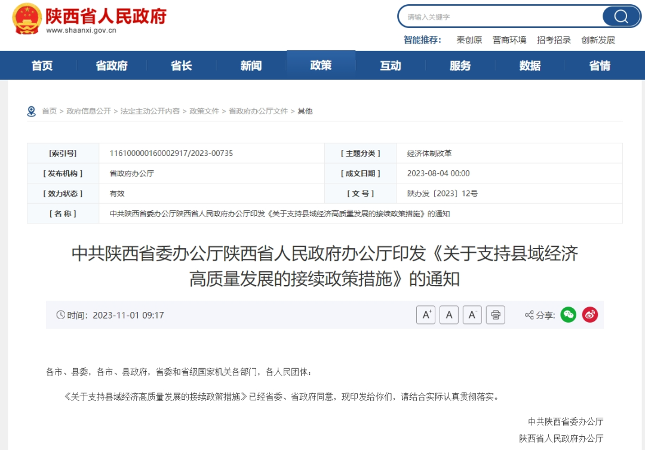Share the article to WeChat

click(x=568, y=315)
